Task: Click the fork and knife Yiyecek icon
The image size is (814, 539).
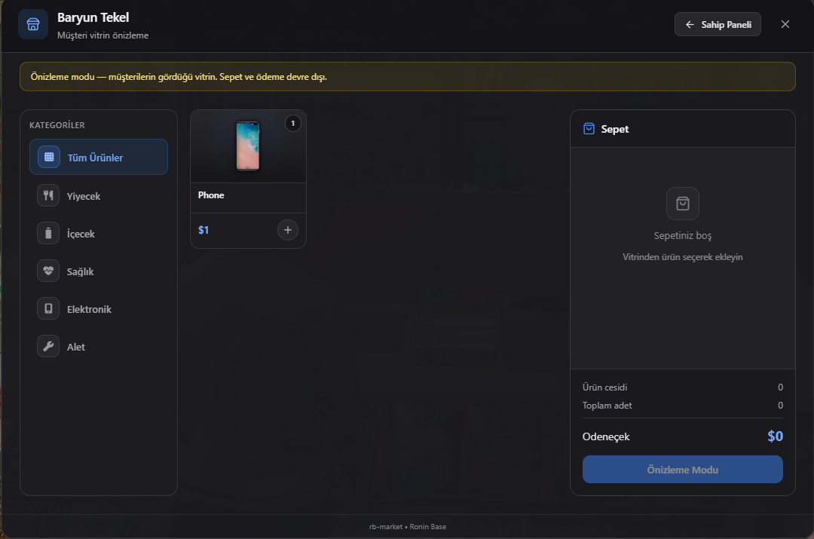Action: coord(48,196)
